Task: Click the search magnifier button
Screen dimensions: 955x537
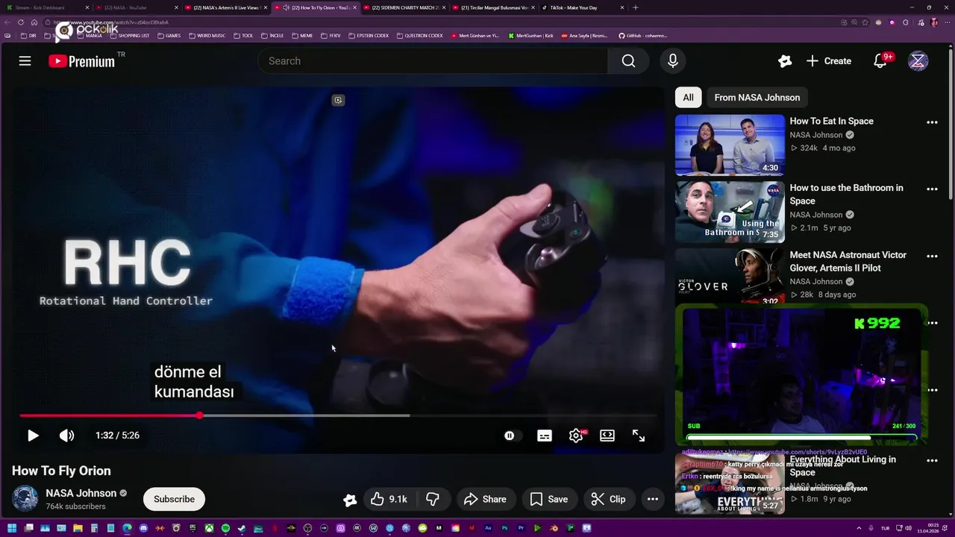Action: click(628, 61)
